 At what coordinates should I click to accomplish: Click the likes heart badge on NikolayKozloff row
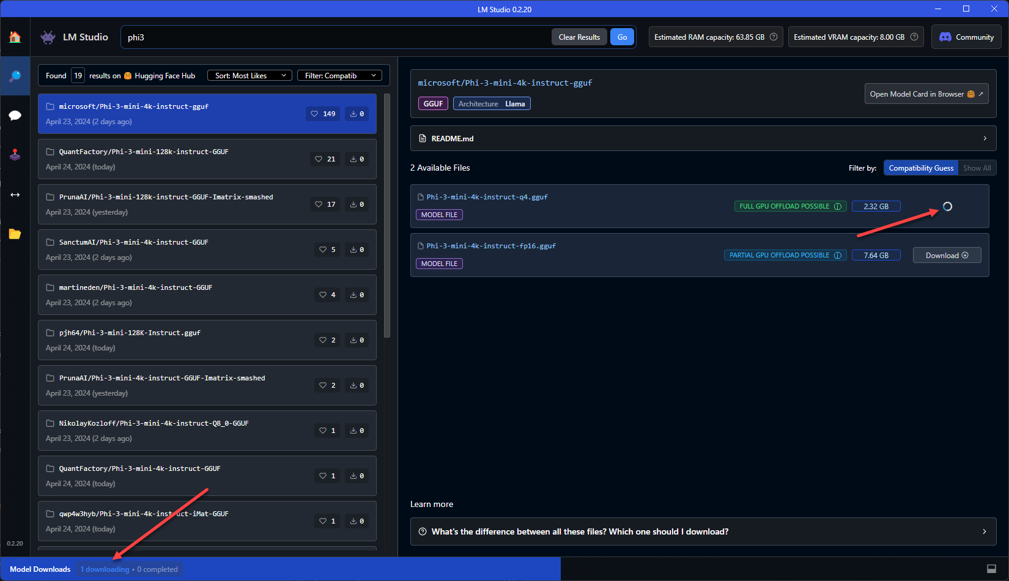click(x=327, y=431)
